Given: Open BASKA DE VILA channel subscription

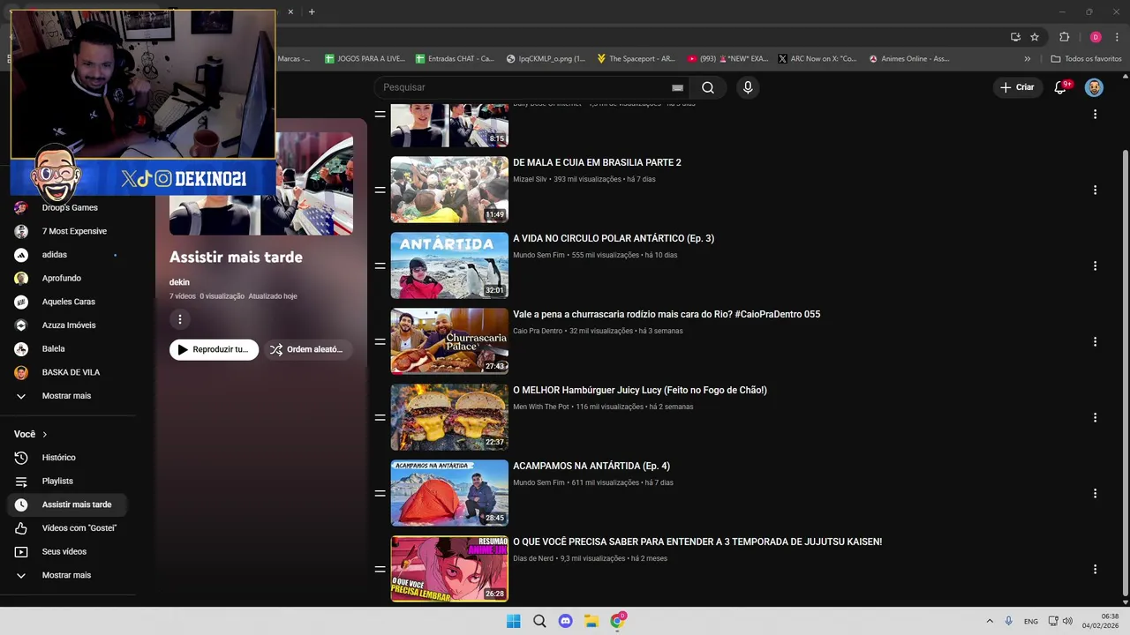Looking at the screenshot, I should (68, 372).
